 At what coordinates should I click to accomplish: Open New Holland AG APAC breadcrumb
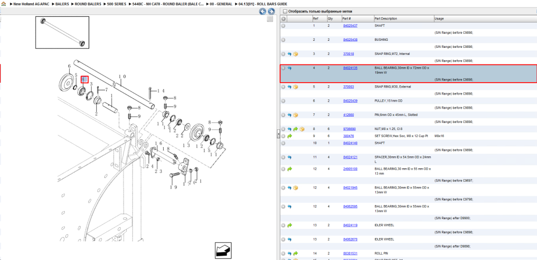pos(31,4)
